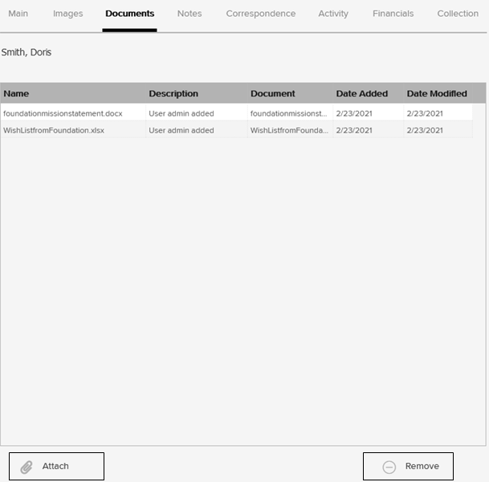Click the Attach button
This screenshot has width=489, height=482.
(x=56, y=466)
